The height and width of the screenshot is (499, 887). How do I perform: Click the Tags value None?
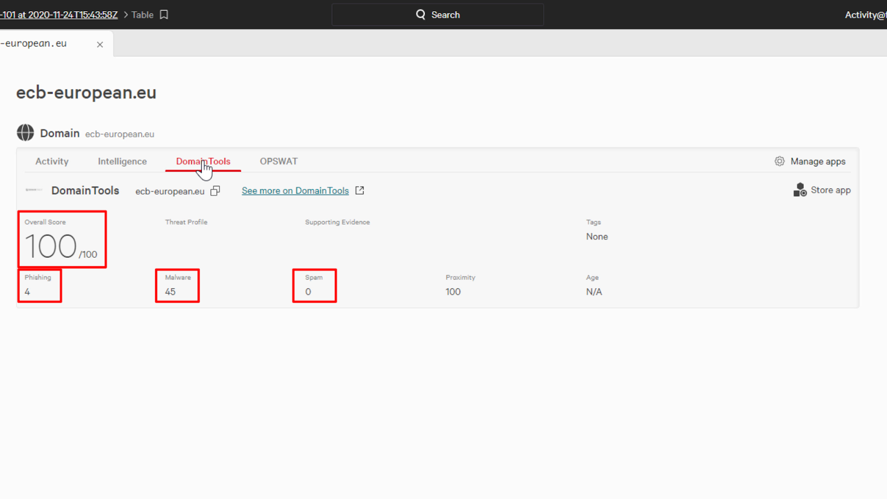[x=597, y=237]
